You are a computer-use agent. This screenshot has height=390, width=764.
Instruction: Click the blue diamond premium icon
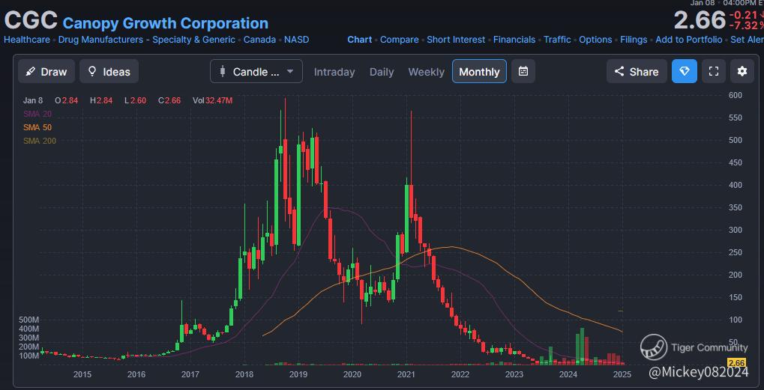tap(685, 71)
